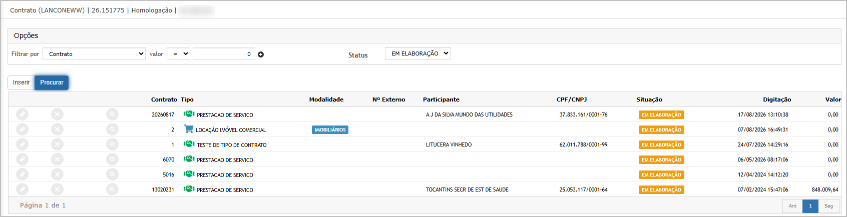The width and height of the screenshot is (847, 217).
Task: Delete contract 20260817 via its X icon
Action: pyautogui.click(x=57, y=114)
